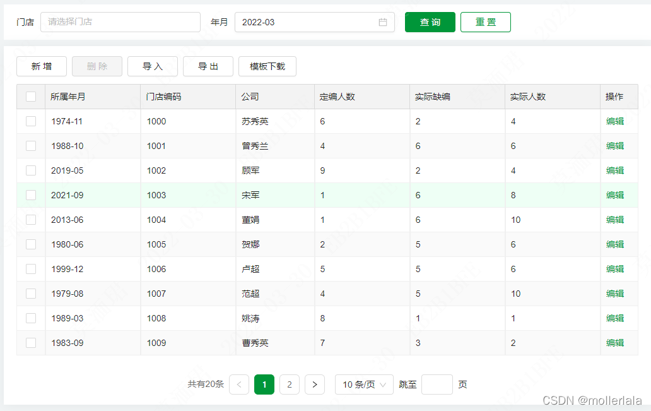Open the calendar icon in 年月 field

click(x=383, y=22)
